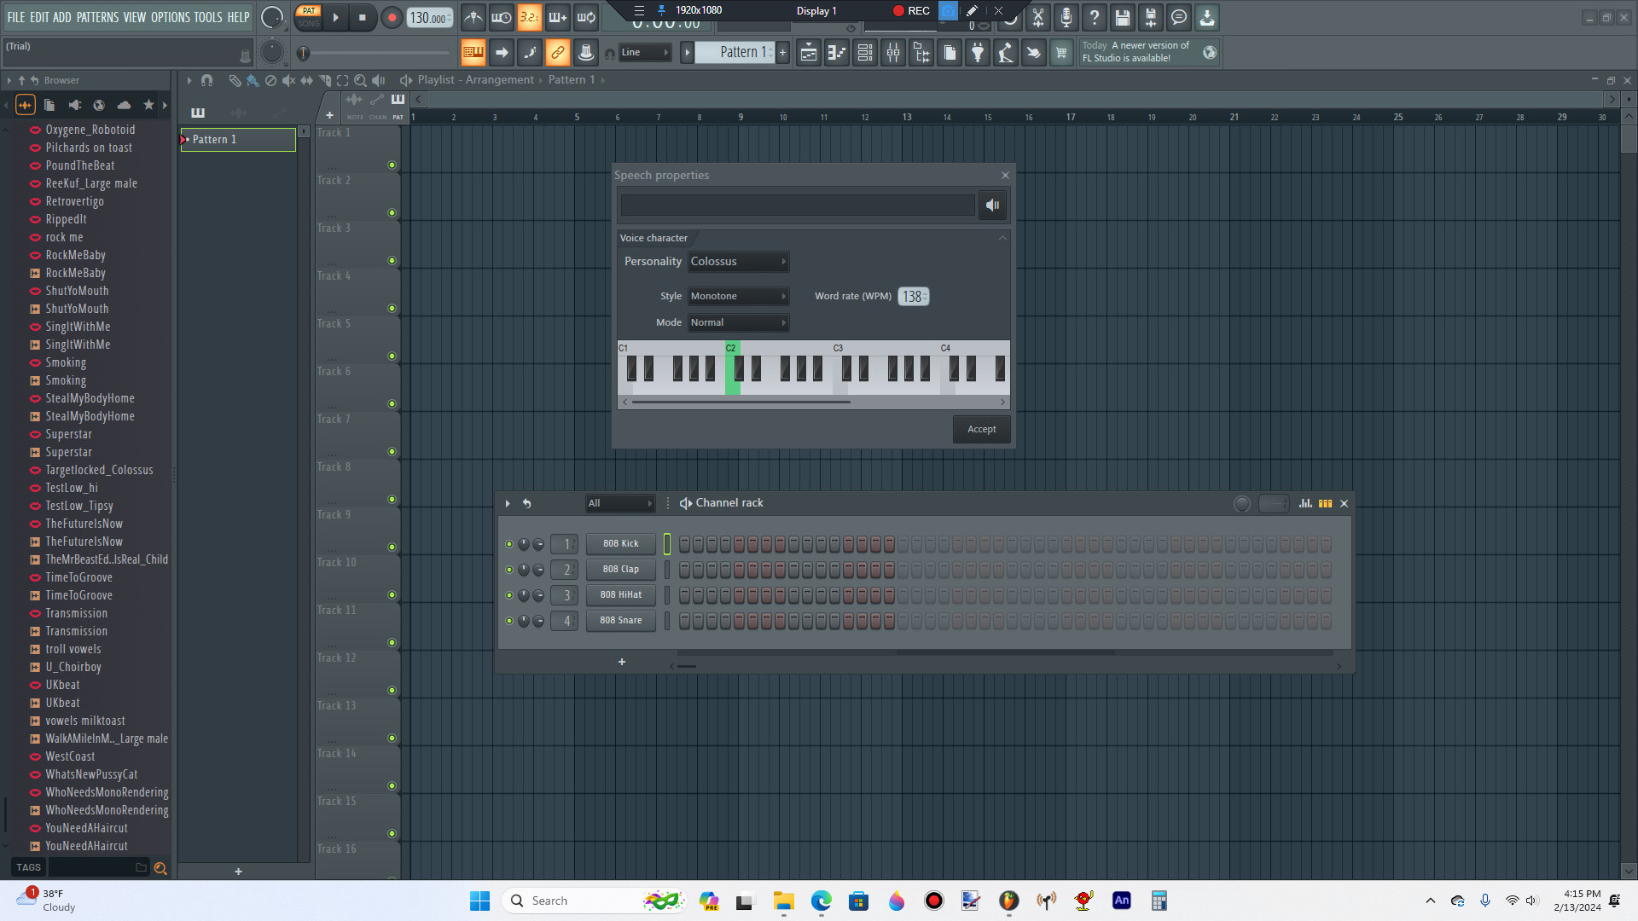
Task: Open the Style dropdown showing Monotone
Action: pyautogui.click(x=738, y=296)
